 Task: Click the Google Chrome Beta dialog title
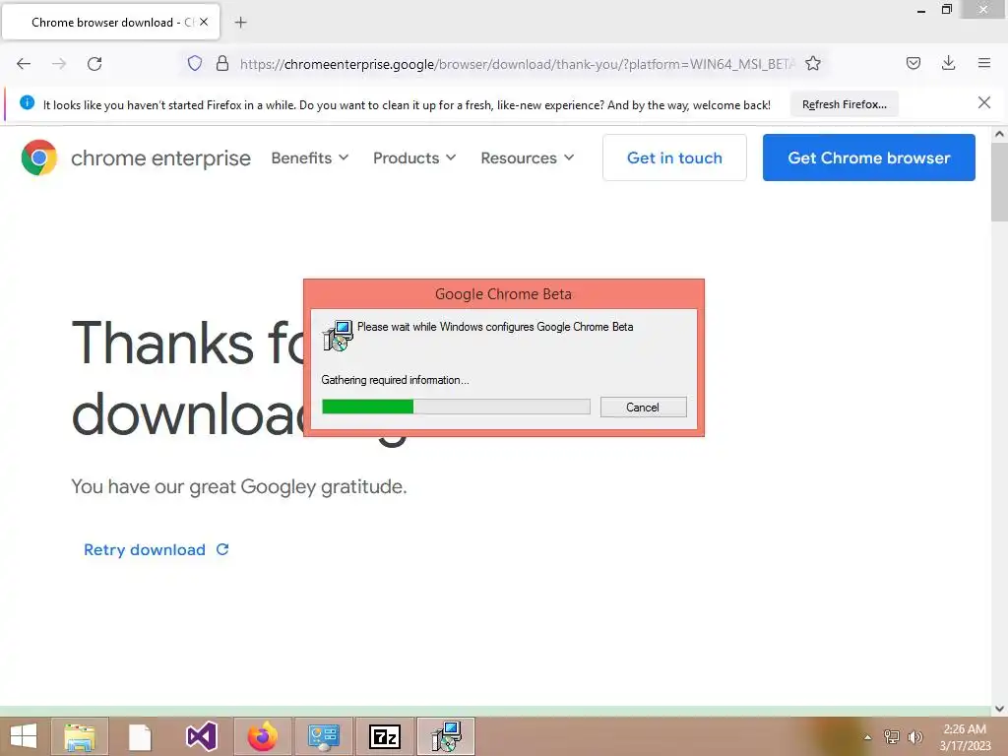click(503, 293)
